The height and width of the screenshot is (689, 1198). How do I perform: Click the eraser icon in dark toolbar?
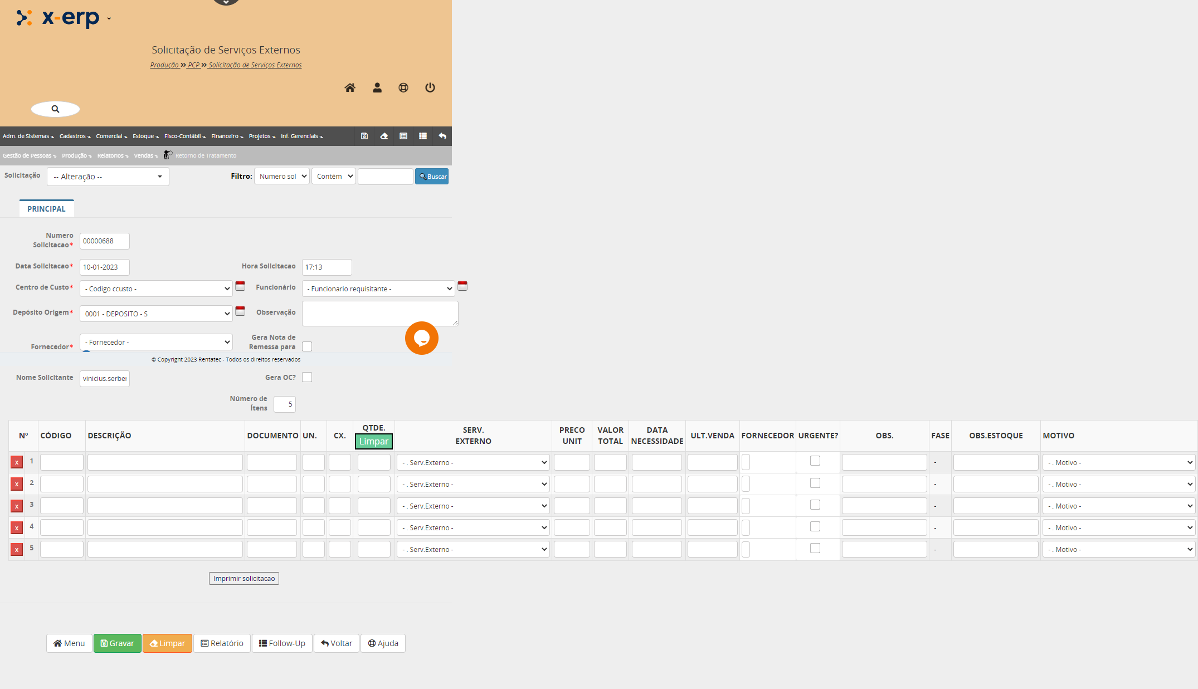384,136
